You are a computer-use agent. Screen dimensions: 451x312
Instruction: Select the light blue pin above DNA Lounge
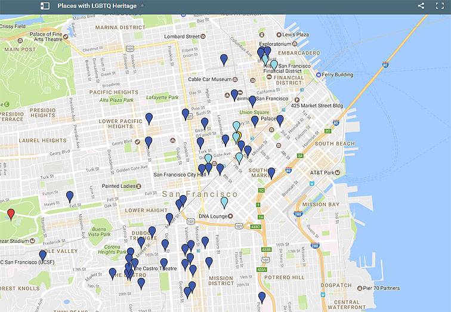click(x=224, y=203)
